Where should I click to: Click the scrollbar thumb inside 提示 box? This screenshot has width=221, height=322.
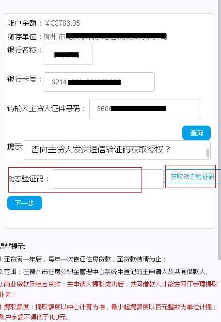point(208,153)
